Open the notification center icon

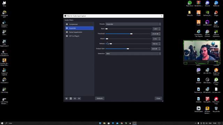coord(219,123)
